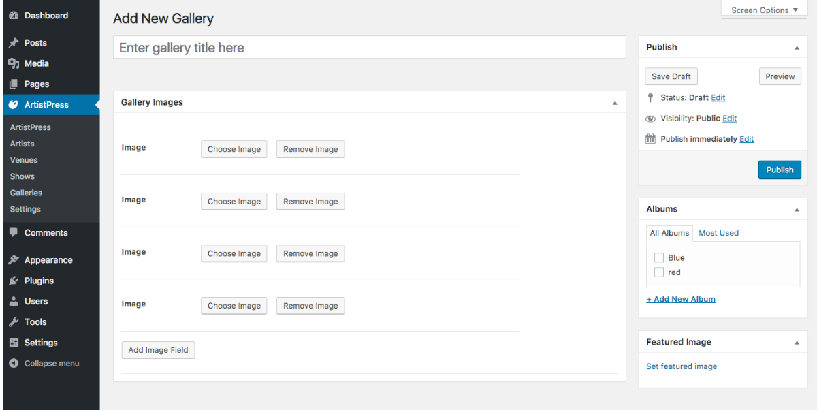The height and width of the screenshot is (410, 817).
Task: Edit the Public visibility link
Action: [x=730, y=119]
